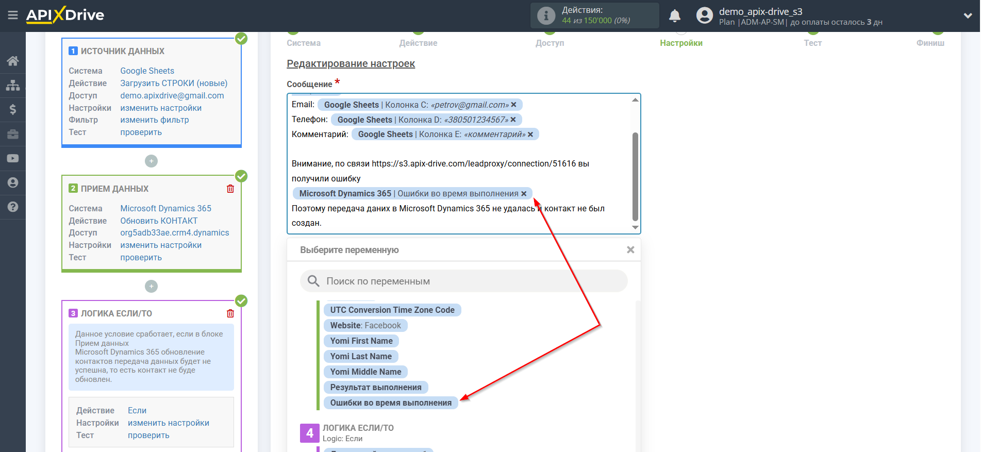Click the actions info icon
The image size is (981, 452).
[546, 15]
